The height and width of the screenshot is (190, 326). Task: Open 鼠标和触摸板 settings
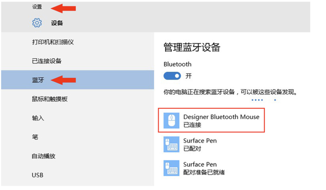[x=50, y=99]
